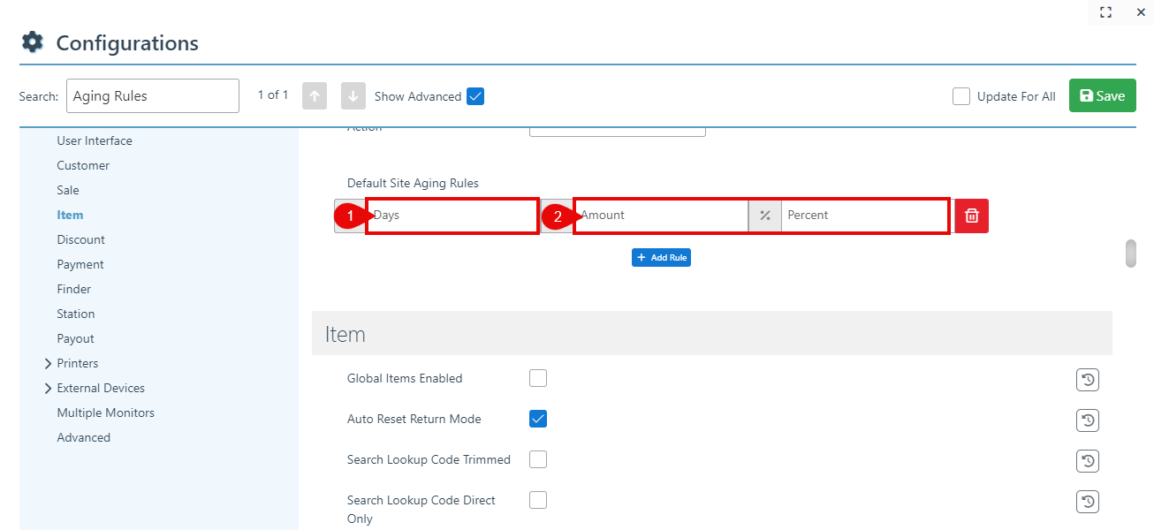This screenshot has width=1154, height=530.
Task: Open the Customer section in sidebar
Action: tap(83, 165)
